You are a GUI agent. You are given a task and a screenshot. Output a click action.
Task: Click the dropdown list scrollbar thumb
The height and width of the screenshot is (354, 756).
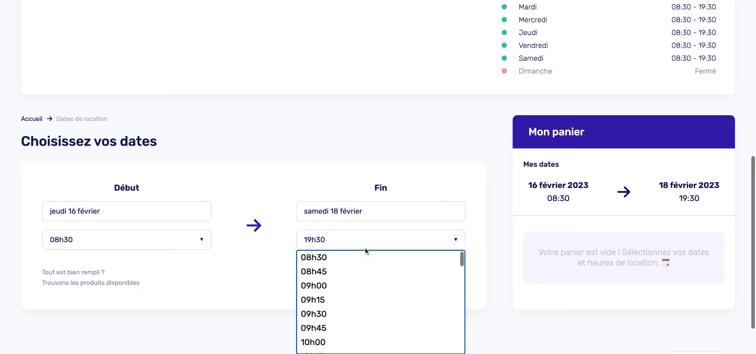point(462,259)
